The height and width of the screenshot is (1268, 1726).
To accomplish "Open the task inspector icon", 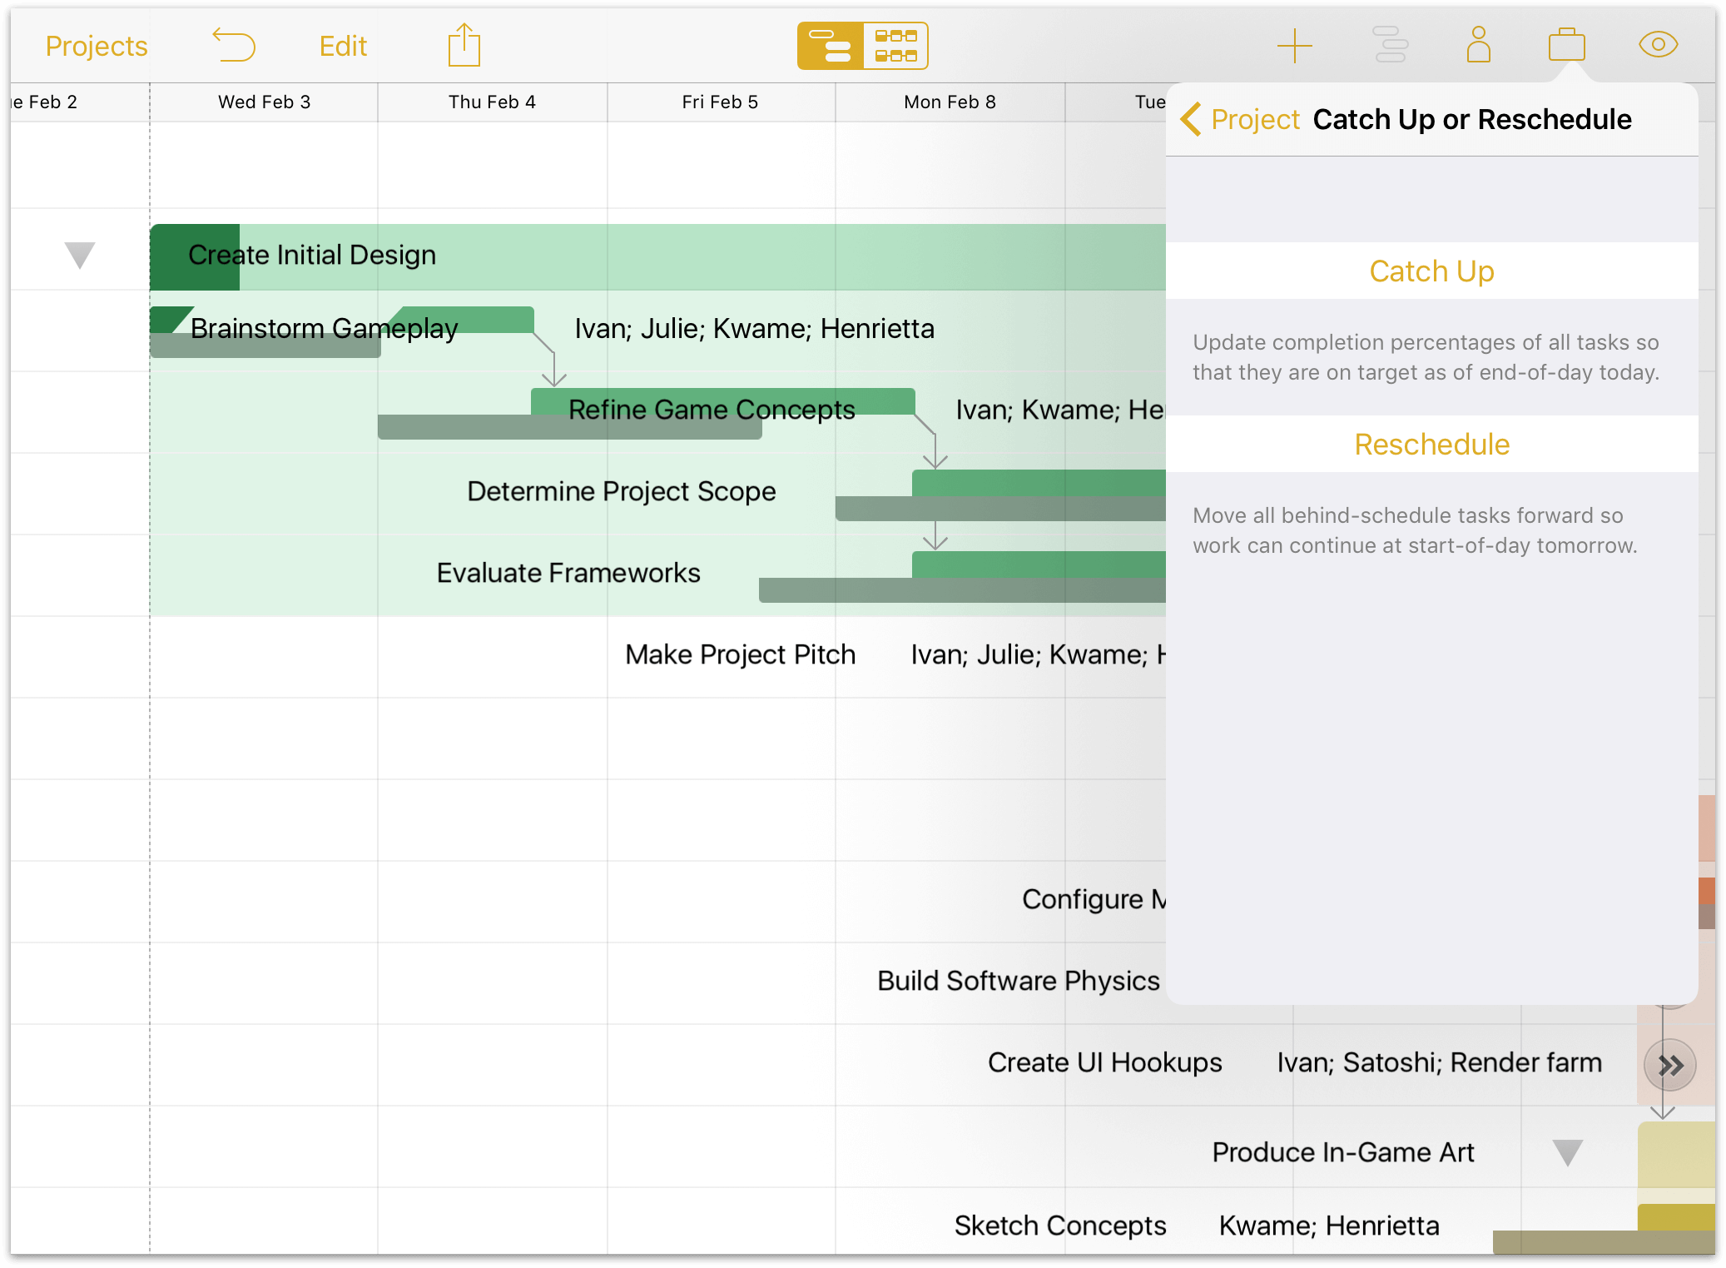I will point(1390,45).
